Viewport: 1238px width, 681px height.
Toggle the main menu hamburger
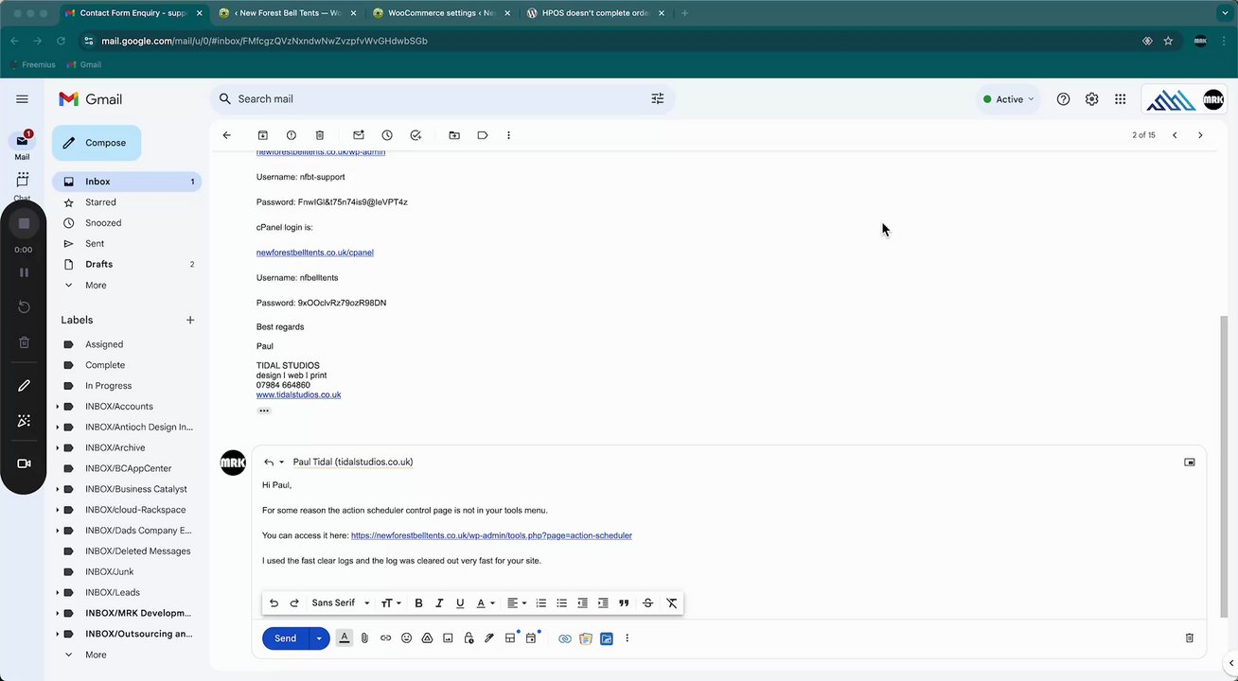pyautogui.click(x=22, y=99)
